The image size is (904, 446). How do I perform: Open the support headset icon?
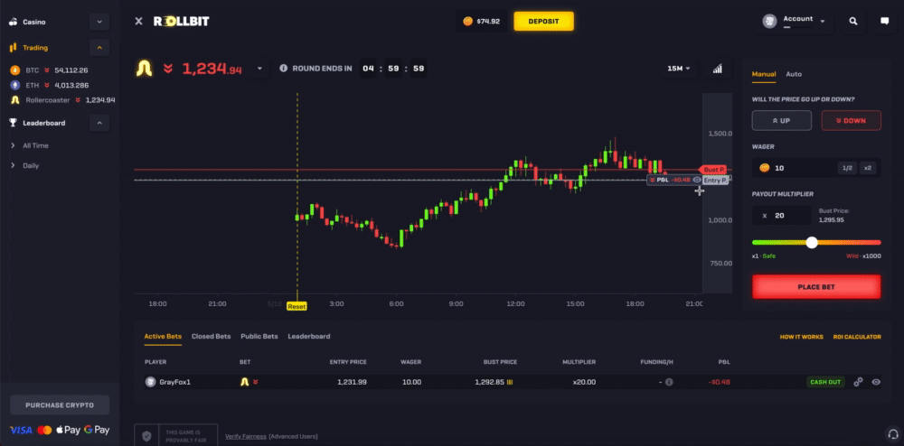893,433
